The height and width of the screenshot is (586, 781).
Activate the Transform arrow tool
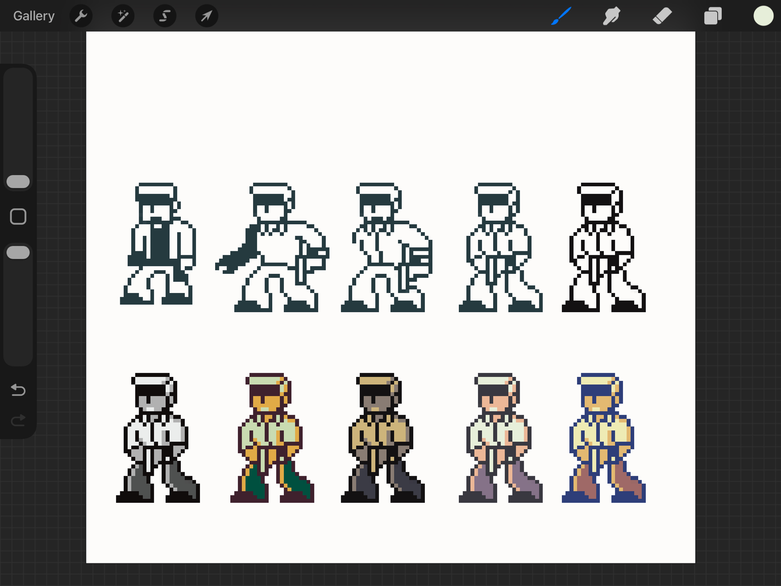(207, 16)
